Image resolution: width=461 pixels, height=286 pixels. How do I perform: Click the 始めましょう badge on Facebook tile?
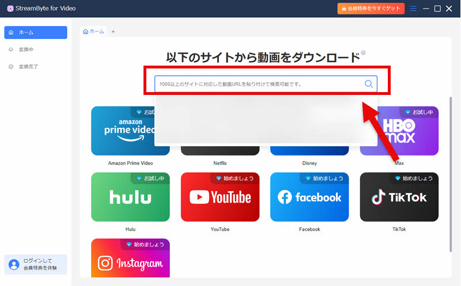point(324,178)
